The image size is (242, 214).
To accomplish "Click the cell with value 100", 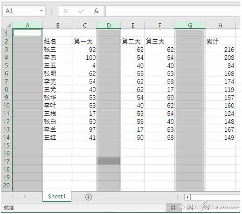I will (85, 57).
